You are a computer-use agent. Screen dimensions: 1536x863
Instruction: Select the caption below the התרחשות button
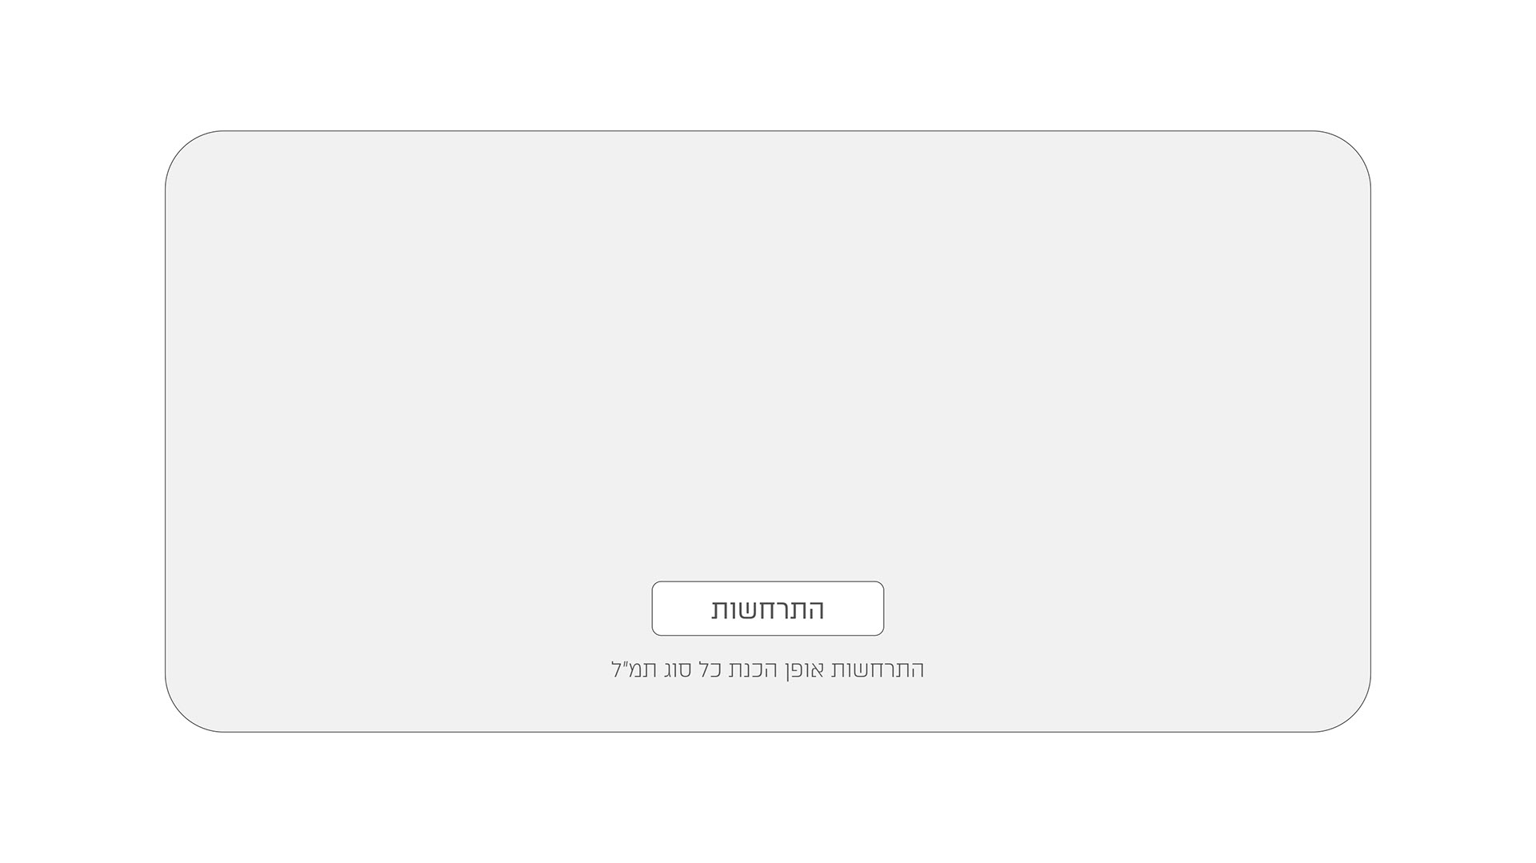(768, 669)
